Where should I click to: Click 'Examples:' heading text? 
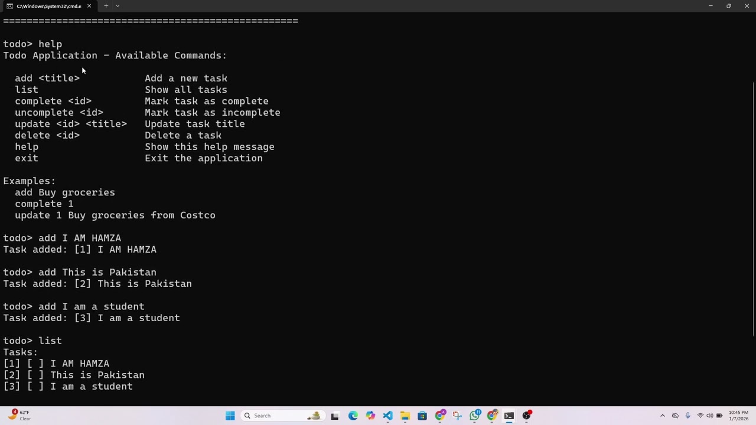(x=30, y=181)
